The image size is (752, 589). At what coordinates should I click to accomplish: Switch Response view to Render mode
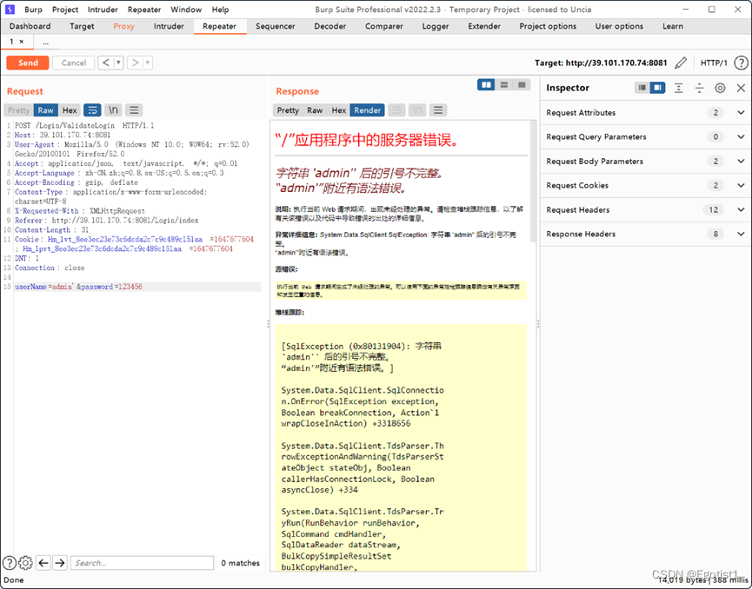pos(367,110)
